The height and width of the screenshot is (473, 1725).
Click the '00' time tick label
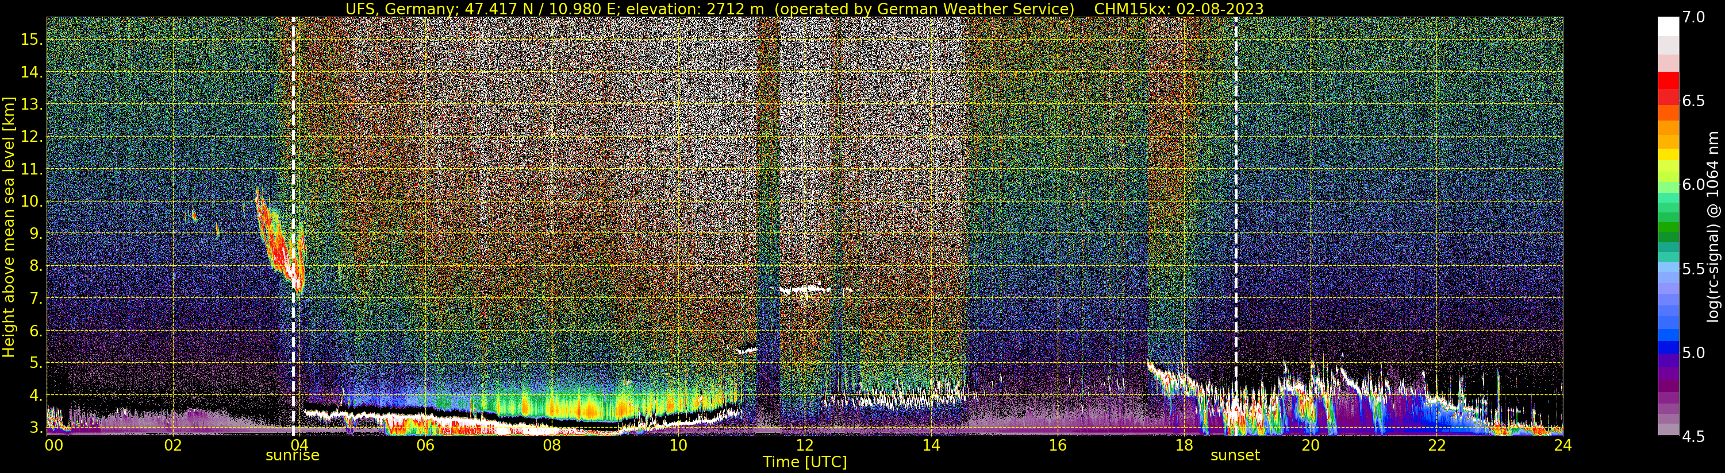click(x=53, y=444)
